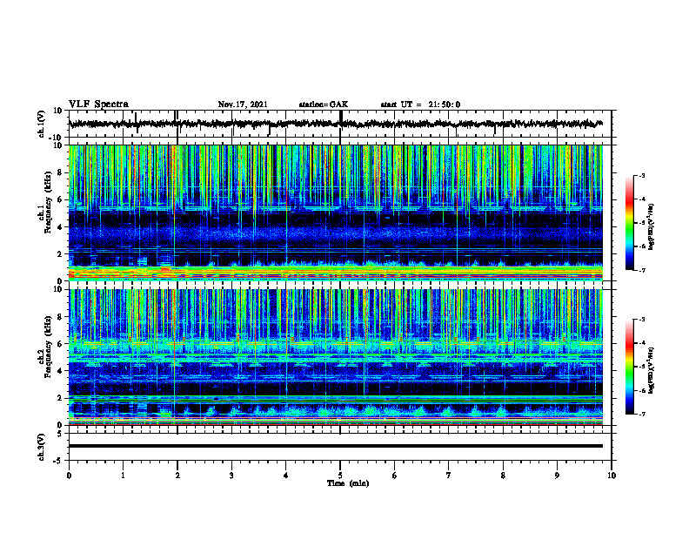
Task: Click the ch.3 flat black voltage trace
Action: [335, 446]
